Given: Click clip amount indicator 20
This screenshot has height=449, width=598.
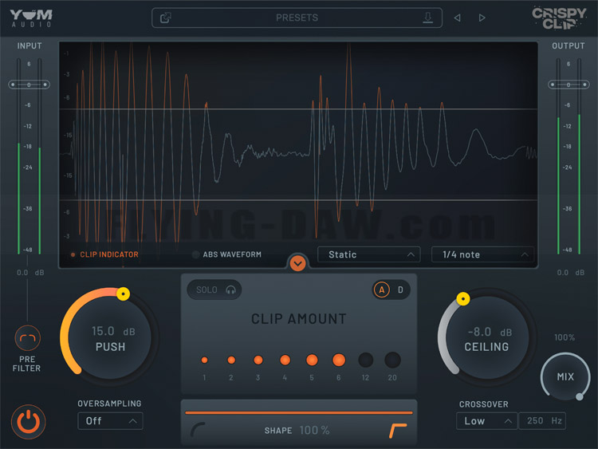Looking at the screenshot, I should click(392, 360).
